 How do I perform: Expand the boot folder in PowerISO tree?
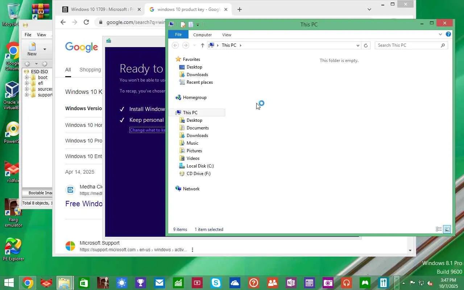26,78
